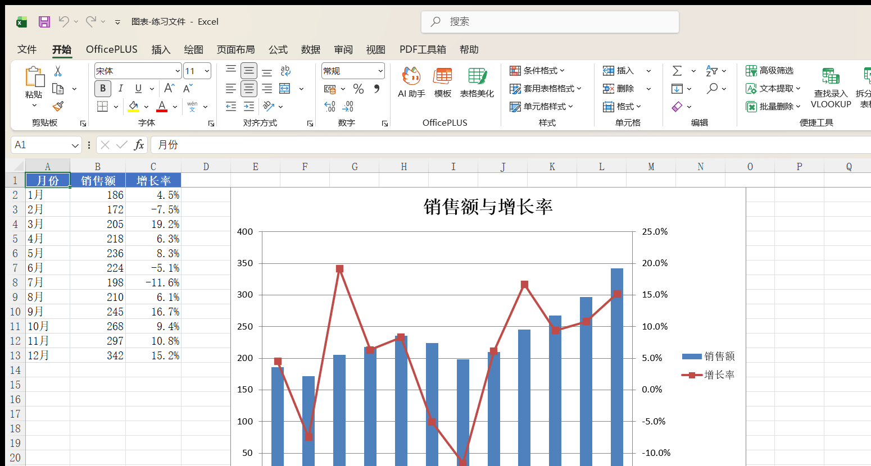Viewport: 871px width, 466px height.
Task: Toggle center horizontal alignment
Action: [248, 88]
